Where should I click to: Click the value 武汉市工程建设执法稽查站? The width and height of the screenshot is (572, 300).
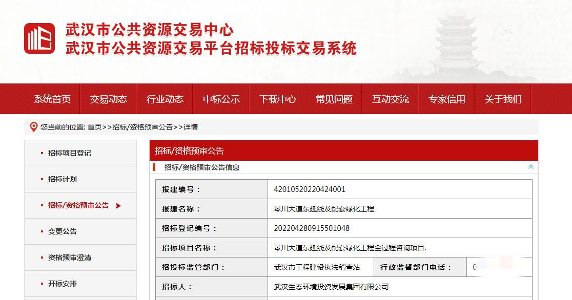coord(317,267)
